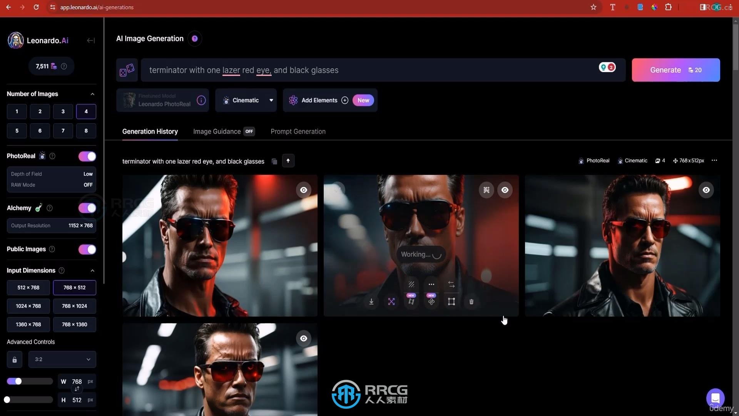This screenshot has width=739, height=416.
Task: Switch to the Prompt Generation tab
Action: (x=298, y=131)
